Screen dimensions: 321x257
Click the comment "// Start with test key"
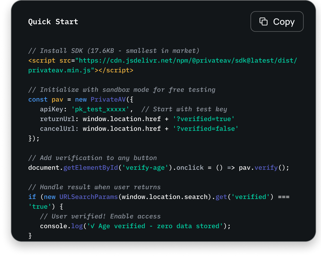click(x=184, y=109)
